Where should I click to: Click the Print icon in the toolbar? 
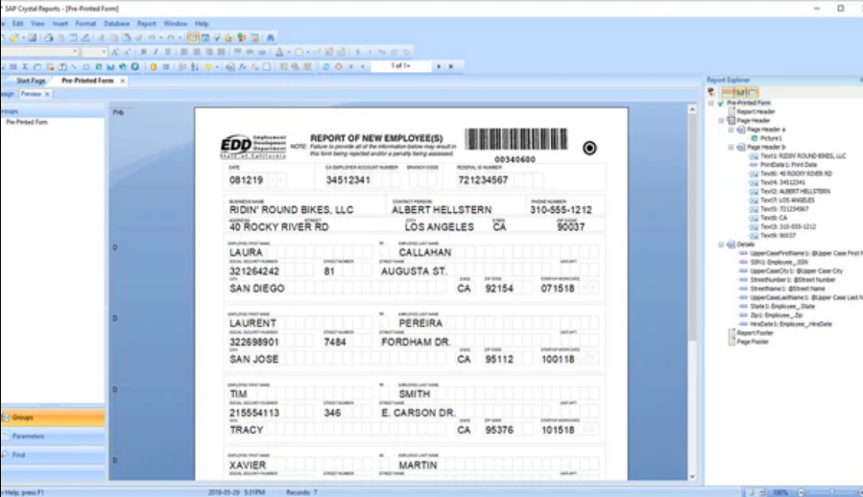50,37
